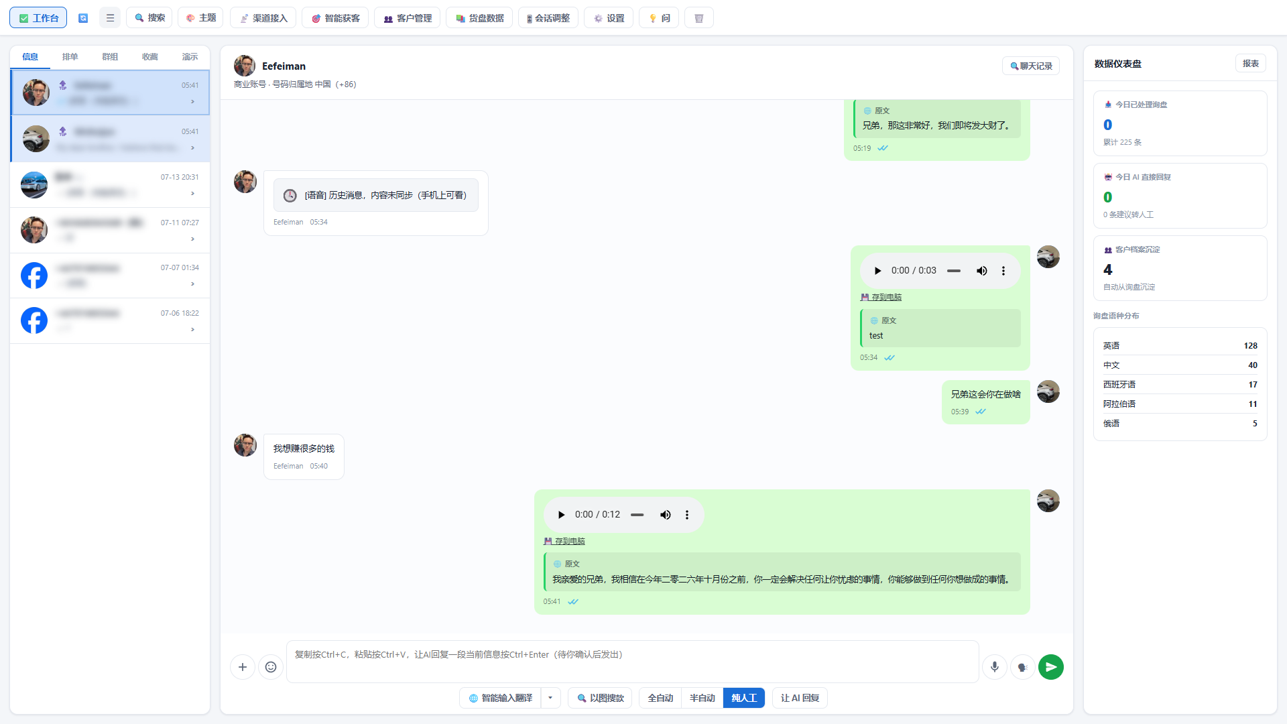Select 全自动 reply mode
The height and width of the screenshot is (724, 1287).
click(x=660, y=698)
